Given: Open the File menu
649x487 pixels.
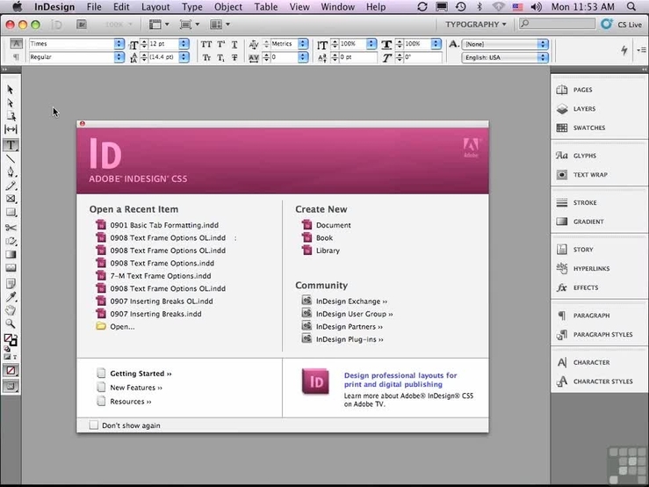Looking at the screenshot, I should (94, 7).
